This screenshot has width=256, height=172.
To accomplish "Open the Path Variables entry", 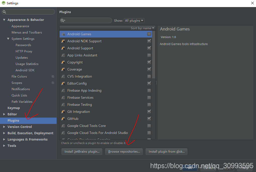I will [x=22, y=102].
